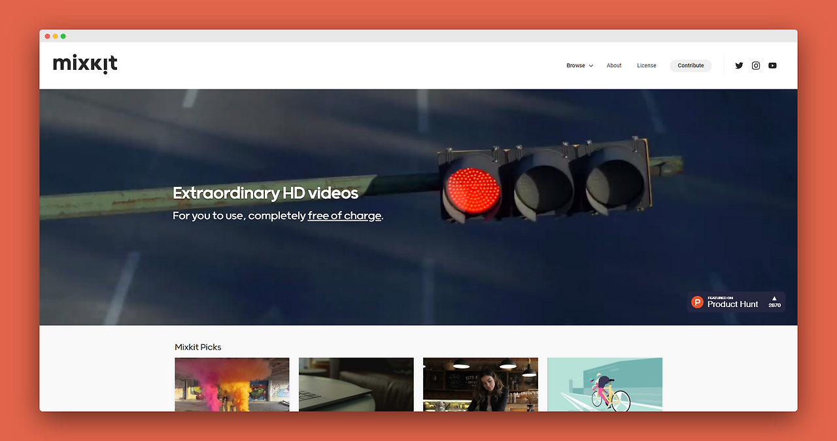Open the Mixkit Twitter page
Screen dimensions: 837x441
[x=739, y=65]
